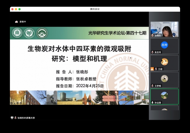190x133 pixels.
Task: Click the orange host icon beside 王超
Action: point(152,69)
